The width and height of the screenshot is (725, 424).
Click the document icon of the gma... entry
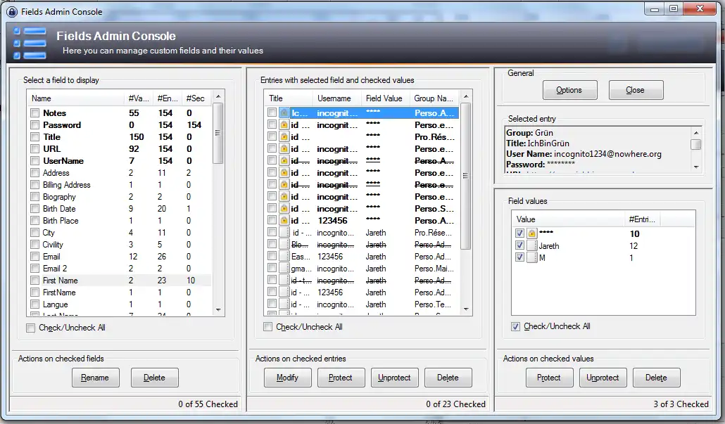[284, 269]
